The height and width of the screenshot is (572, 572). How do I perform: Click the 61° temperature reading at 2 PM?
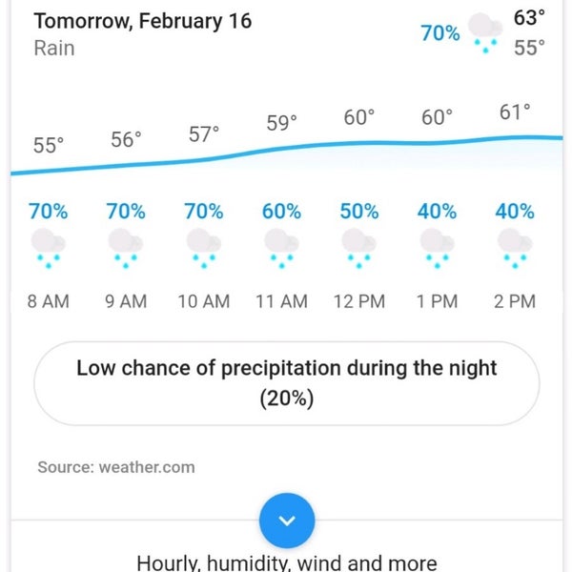pyautogui.click(x=515, y=112)
